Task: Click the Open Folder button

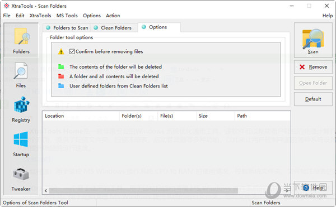Action: click(313, 83)
